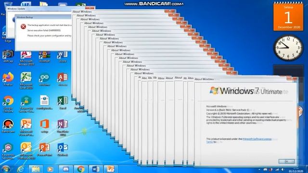Launch Bandicam from the desktop
The height and width of the screenshot is (173, 308).
[x=8, y=126]
